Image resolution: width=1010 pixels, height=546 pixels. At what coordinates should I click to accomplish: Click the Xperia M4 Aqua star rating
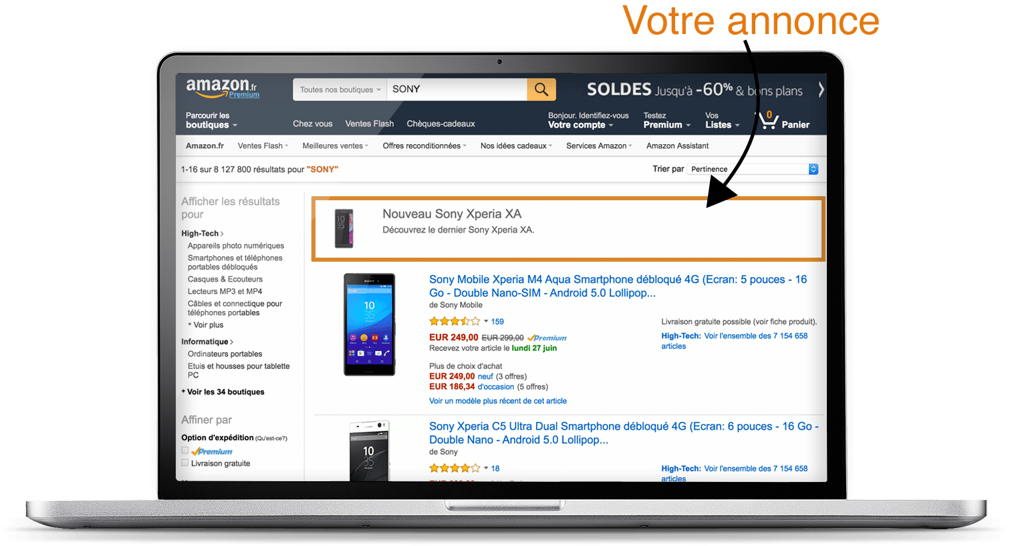tap(455, 322)
